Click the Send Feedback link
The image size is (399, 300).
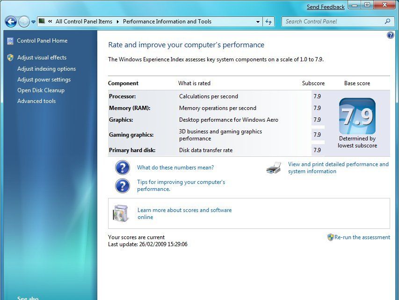[326, 7]
